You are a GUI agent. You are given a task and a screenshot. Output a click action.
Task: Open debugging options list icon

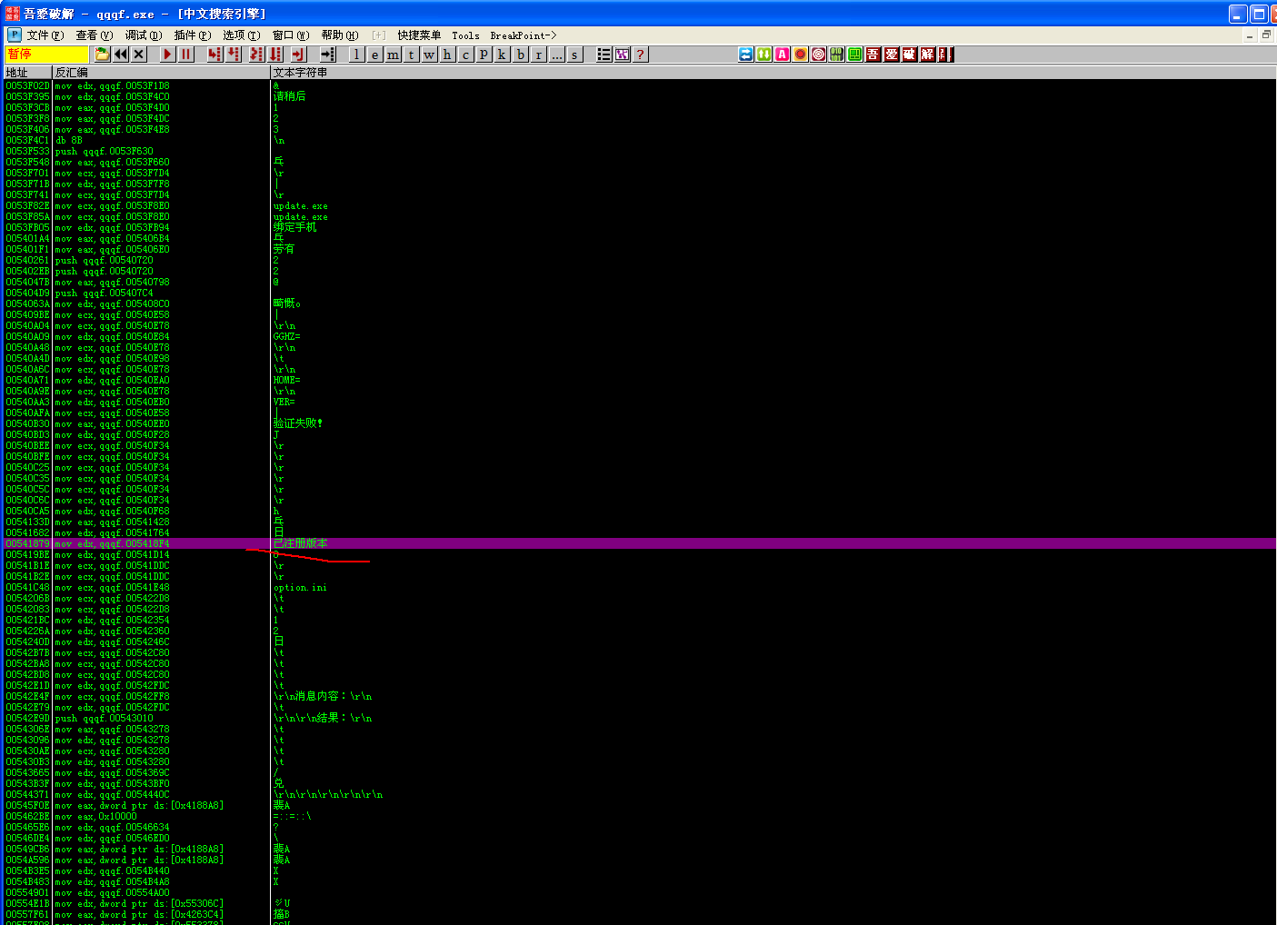(604, 55)
